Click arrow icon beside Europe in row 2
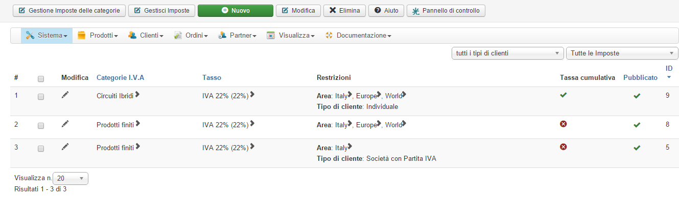This screenshot has height=198, width=679. (379, 124)
